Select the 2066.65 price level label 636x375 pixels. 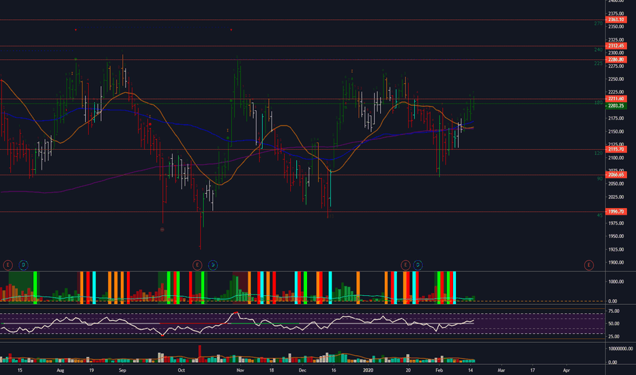pos(616,175)
